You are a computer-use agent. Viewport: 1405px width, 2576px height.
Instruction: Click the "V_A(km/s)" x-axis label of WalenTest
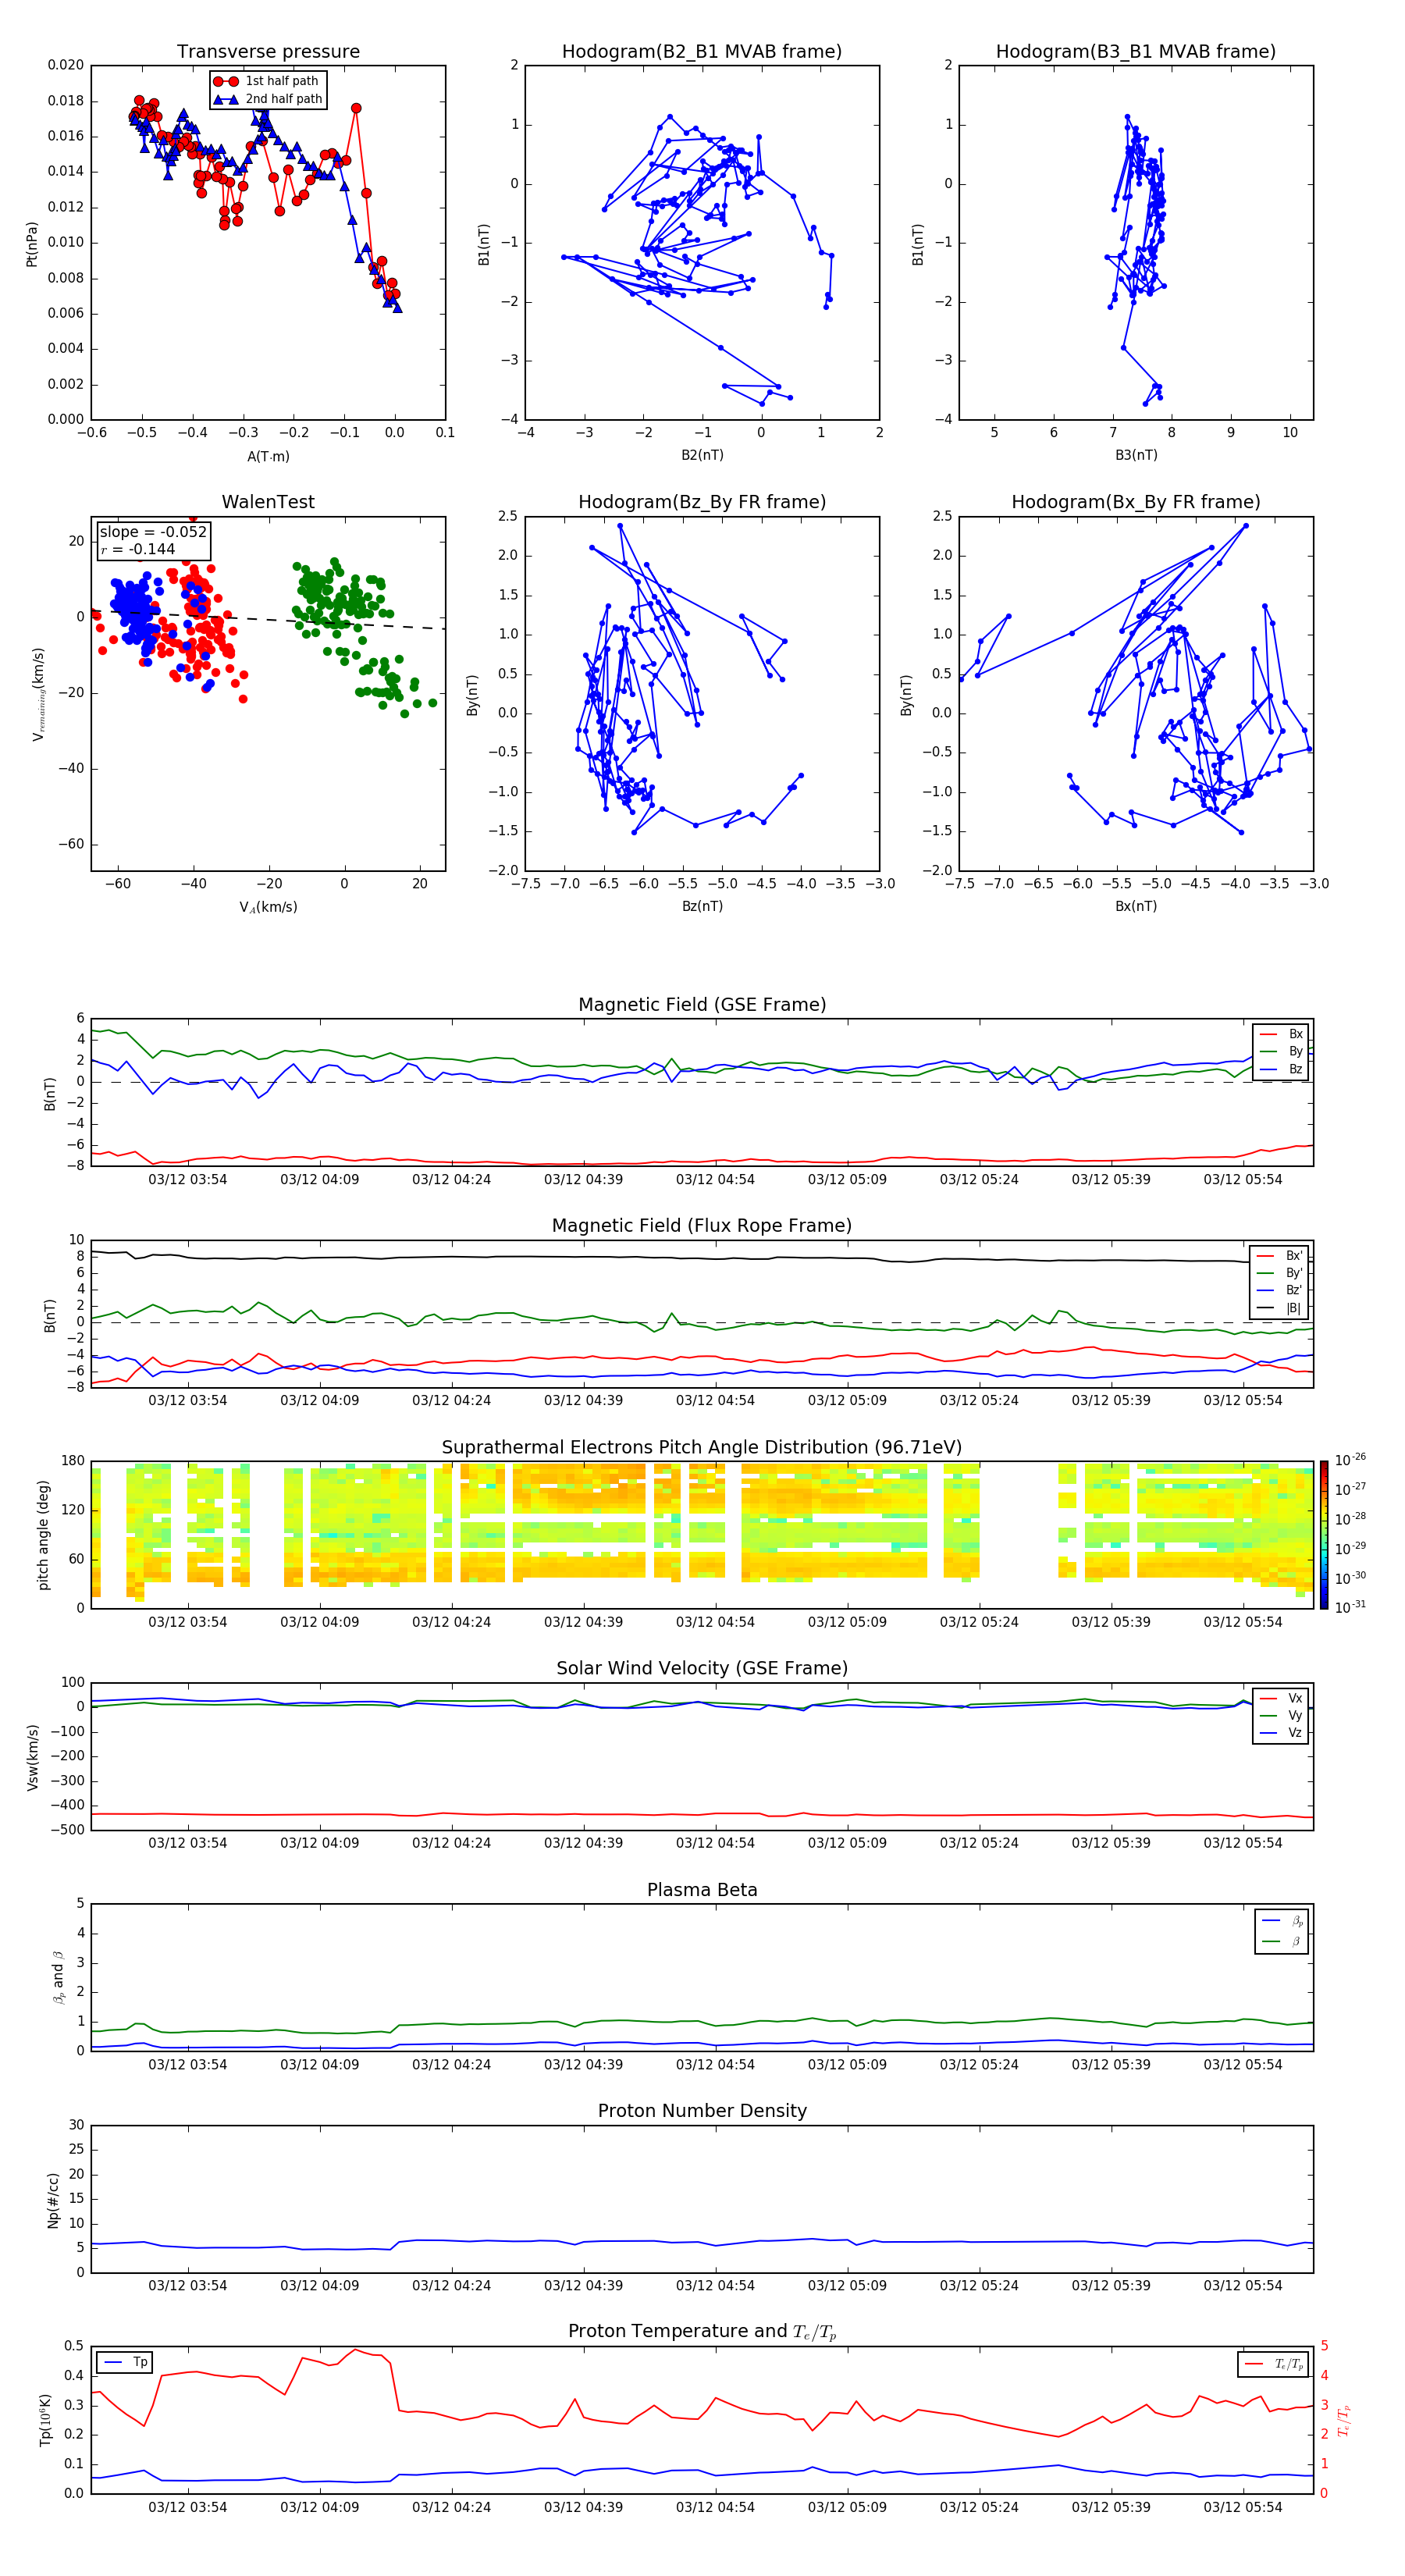coord(268,907)
